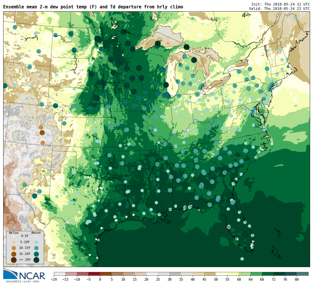
Task: Click the 10-15F legend label
Action: pyautogui.click(x=25, y=248)
